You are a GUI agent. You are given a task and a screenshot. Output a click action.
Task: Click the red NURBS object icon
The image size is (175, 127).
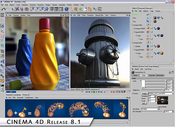[x=76, y=9]
